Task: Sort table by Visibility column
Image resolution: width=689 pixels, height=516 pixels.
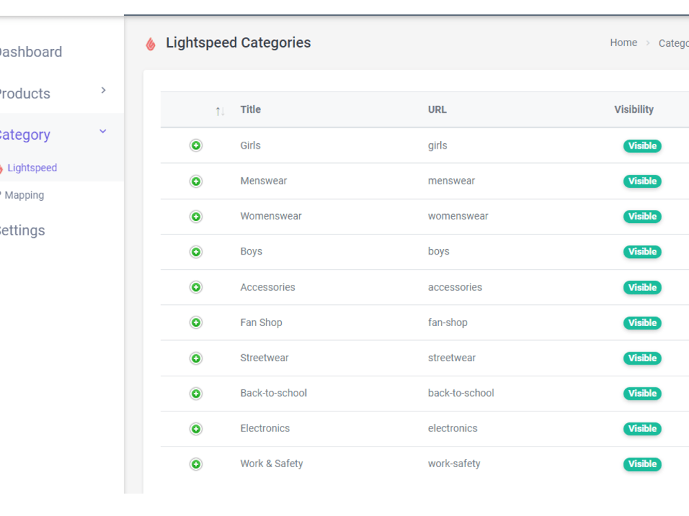Action: (634, 109)
